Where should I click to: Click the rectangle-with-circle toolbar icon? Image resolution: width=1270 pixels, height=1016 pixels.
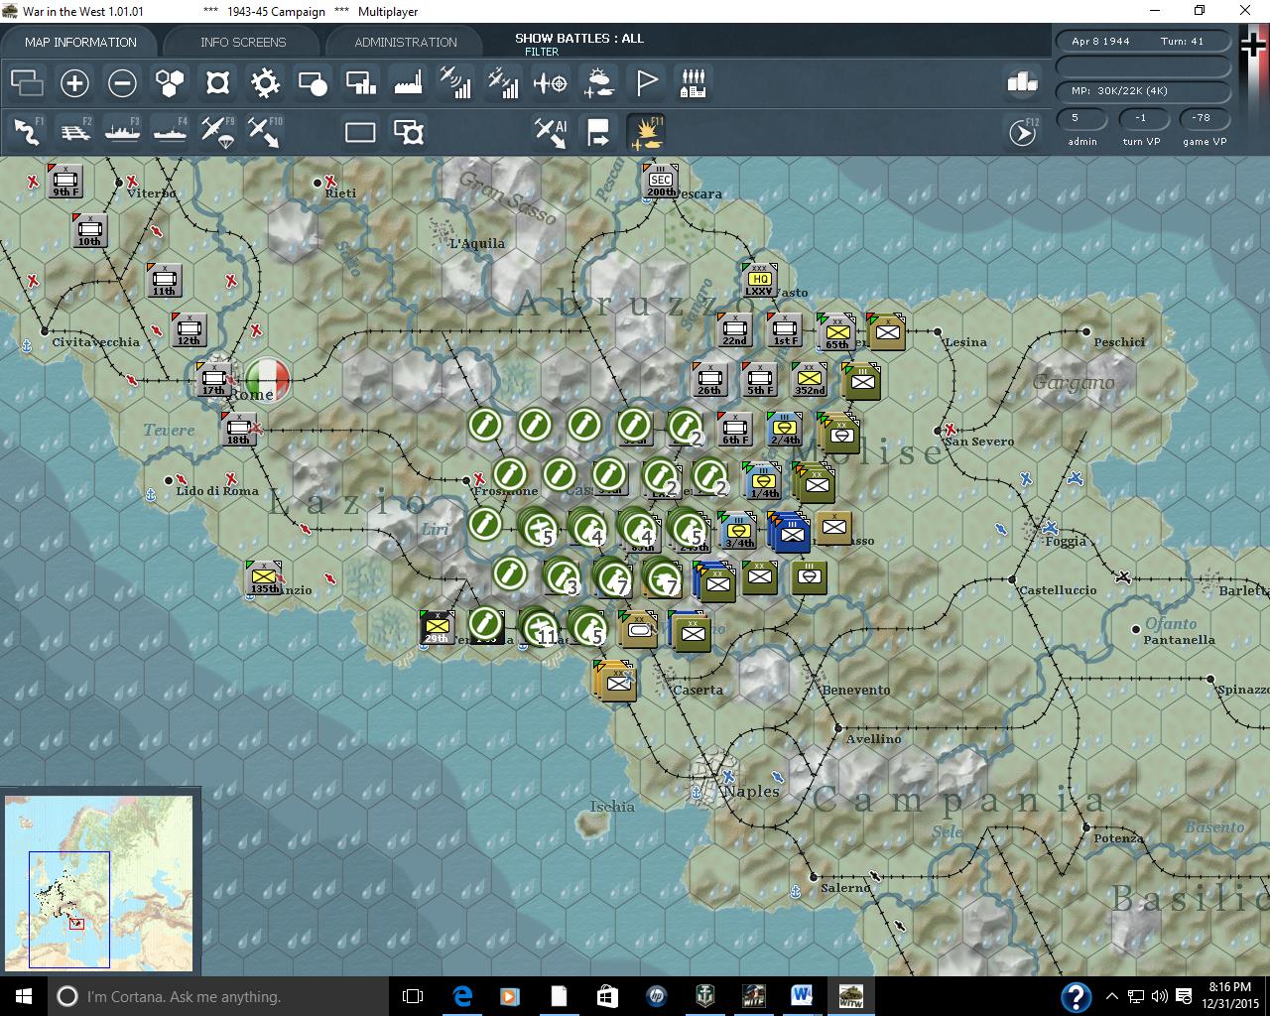313,83
